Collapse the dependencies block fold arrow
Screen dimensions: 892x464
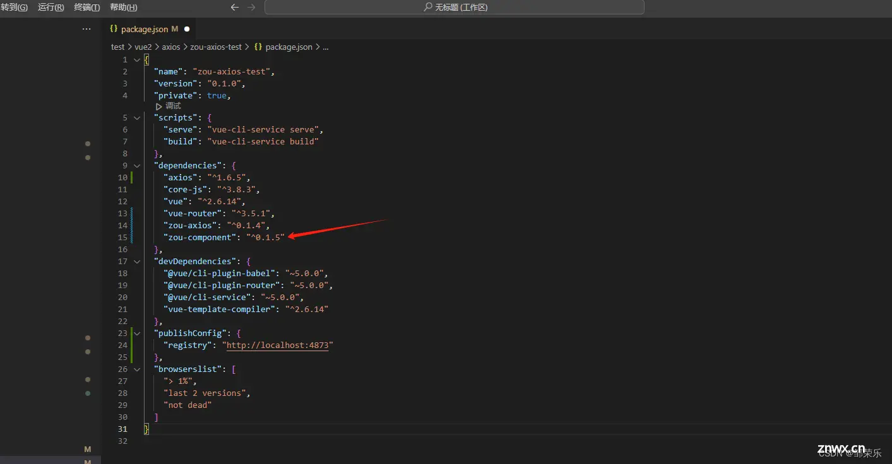[136, 166]
